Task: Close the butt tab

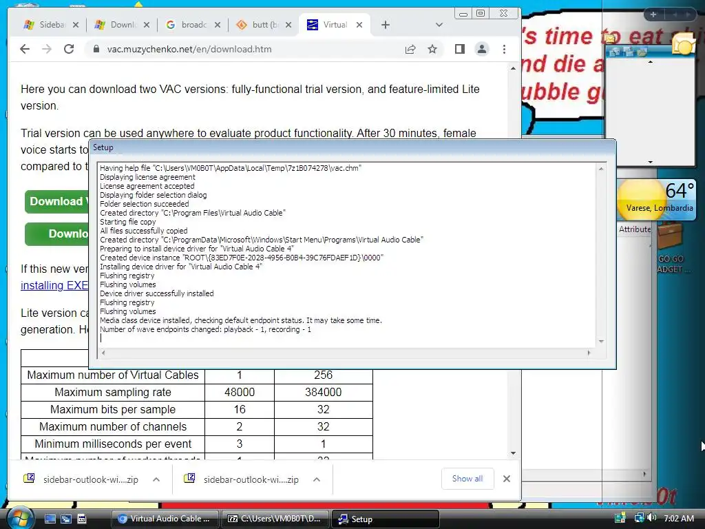Action: [288, 25]
